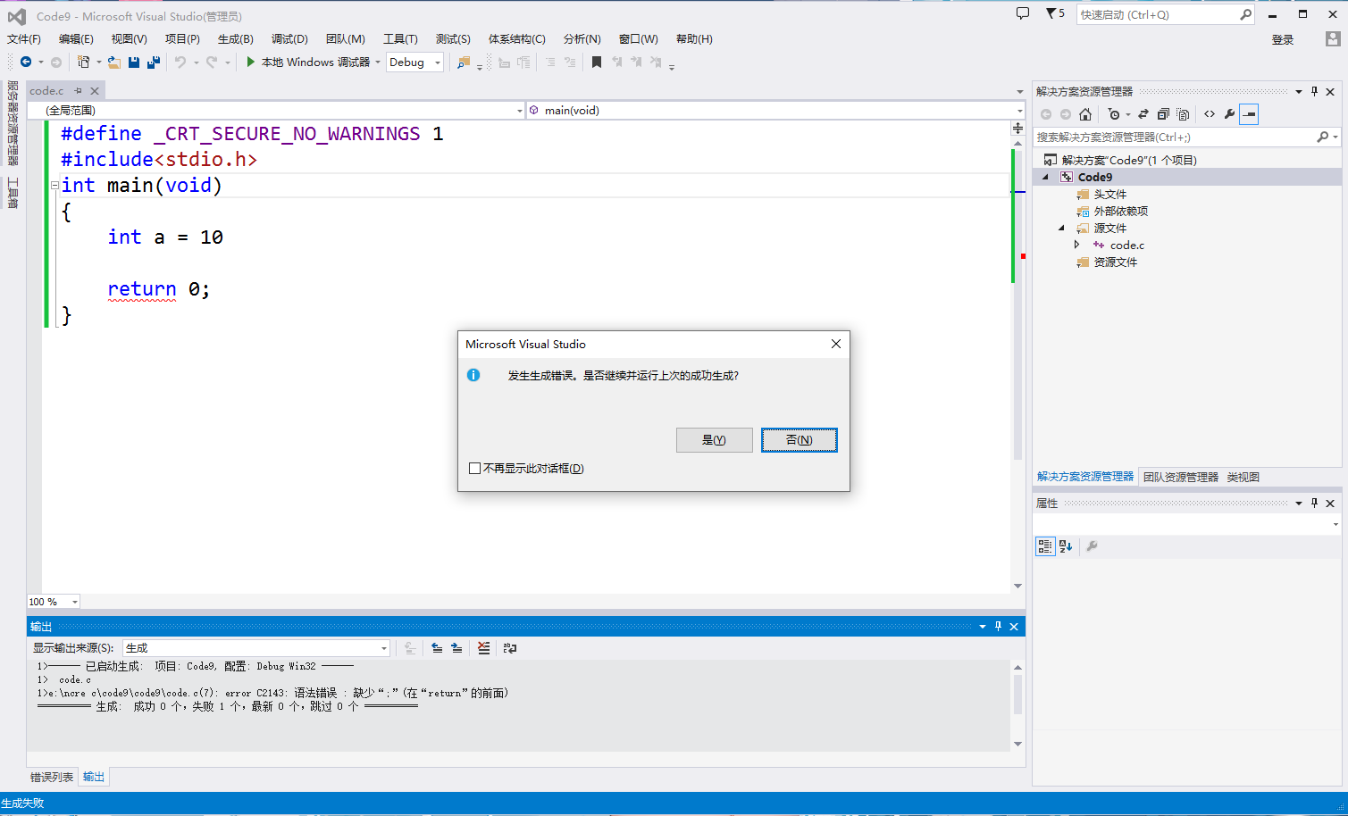
Task: Go to next message in Output toolbar
Action: click(456, 648)
